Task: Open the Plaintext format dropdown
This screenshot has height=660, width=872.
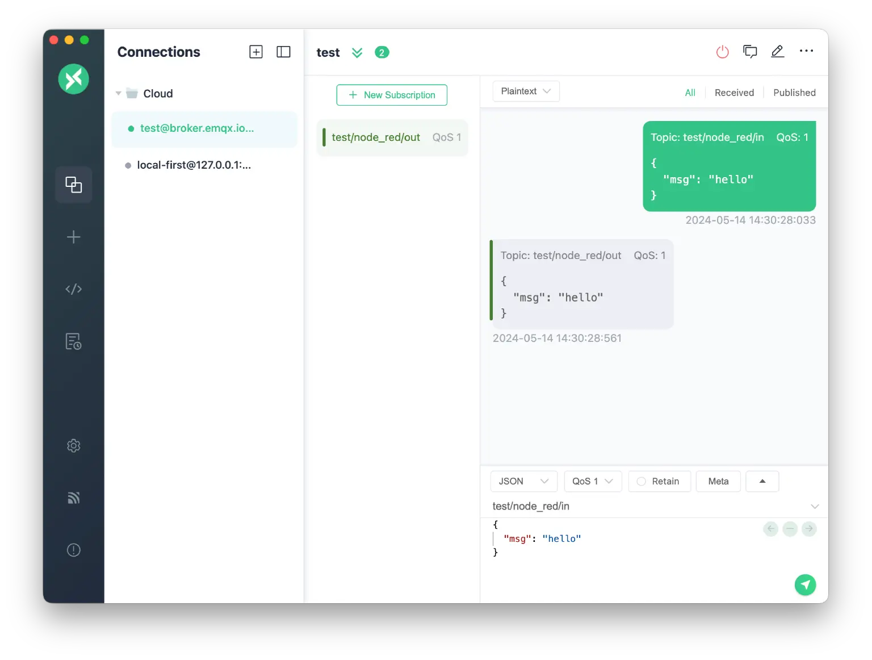Action: pyautogui.click(x=525, y=91)
